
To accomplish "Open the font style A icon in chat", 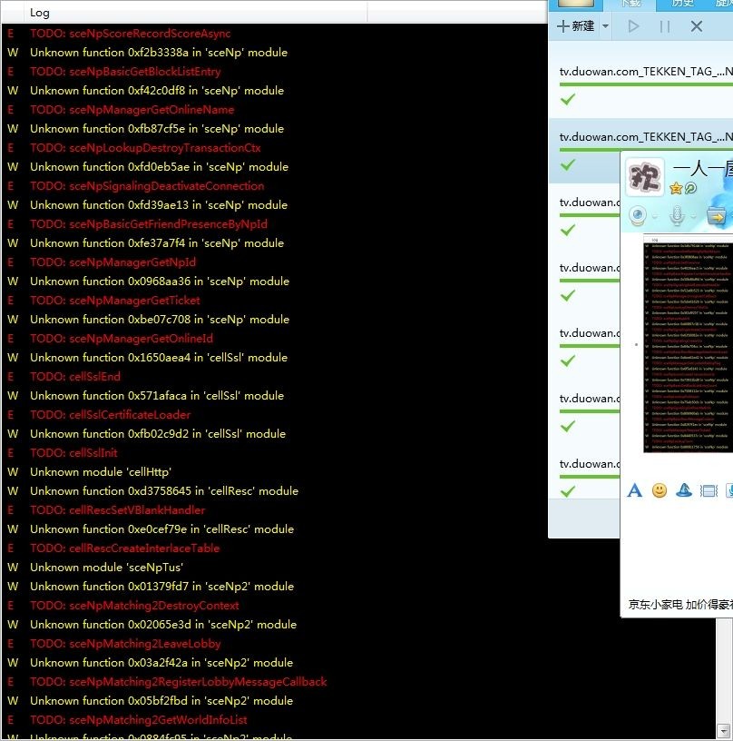I will [x=635, y=490].
